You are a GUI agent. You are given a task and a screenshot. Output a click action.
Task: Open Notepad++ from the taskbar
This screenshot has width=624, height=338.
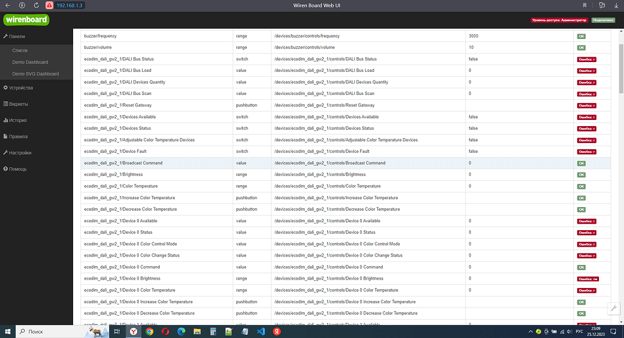pyautogui.click(x=229, y=331)
